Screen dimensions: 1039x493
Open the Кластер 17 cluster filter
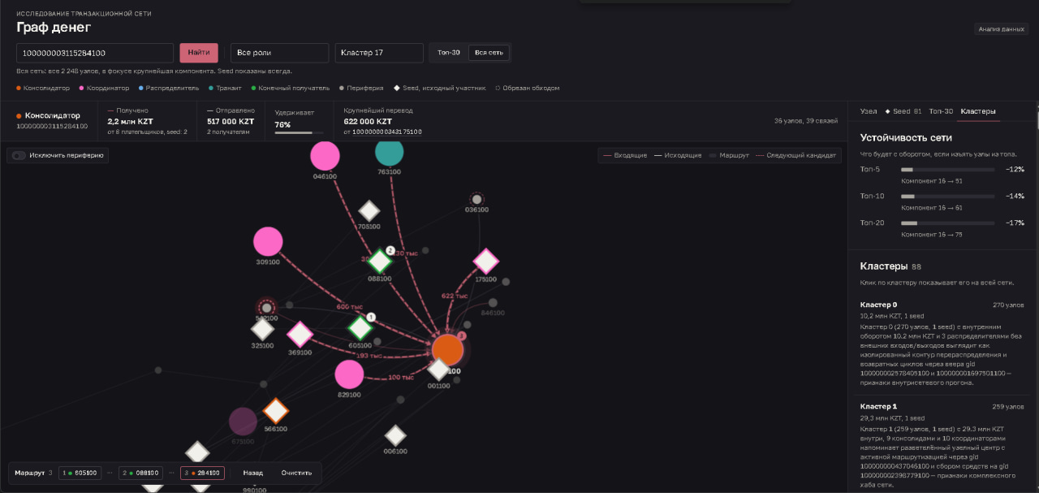[379, 53]
